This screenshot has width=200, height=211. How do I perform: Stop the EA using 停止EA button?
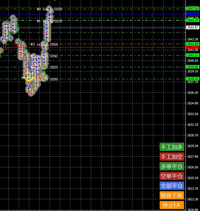click(x=172, y=205)
